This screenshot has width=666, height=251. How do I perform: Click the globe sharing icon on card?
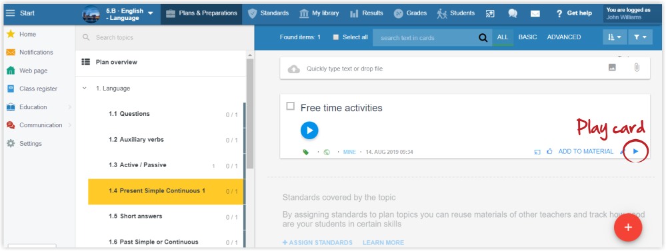pyautogui.click(x=327, y=152)
